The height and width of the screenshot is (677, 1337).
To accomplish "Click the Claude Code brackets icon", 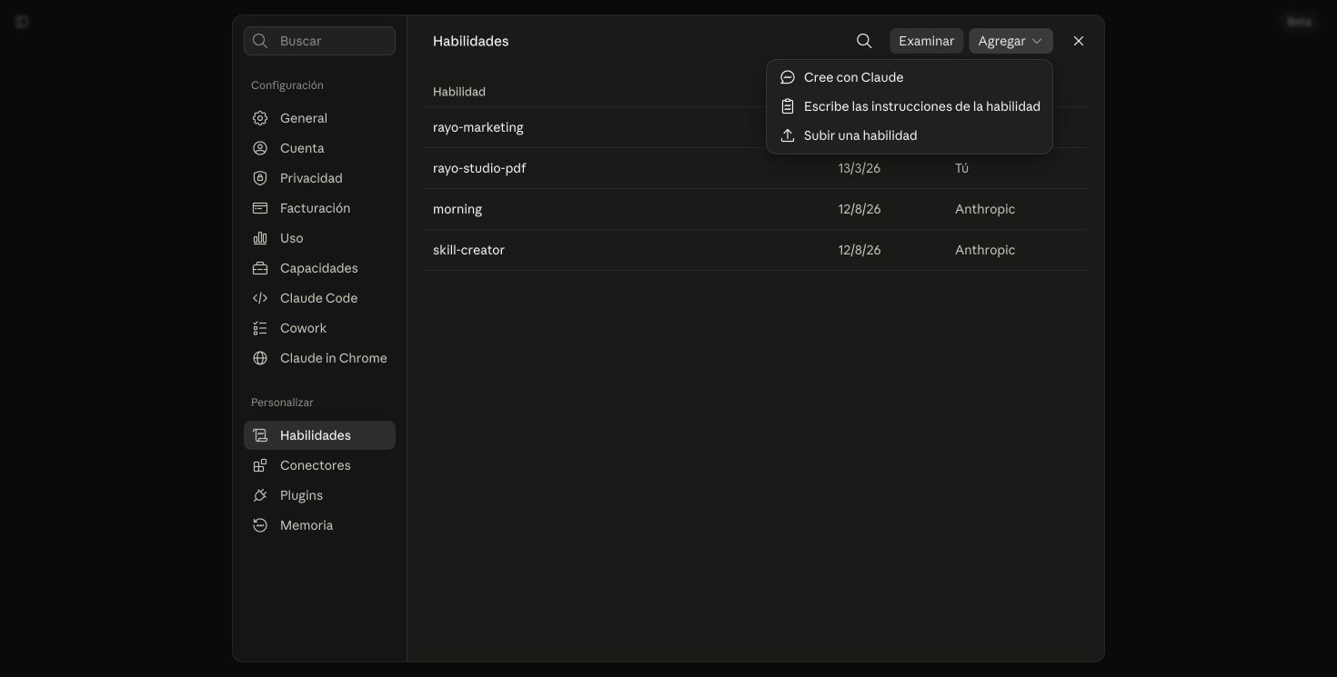I will 260,298.
